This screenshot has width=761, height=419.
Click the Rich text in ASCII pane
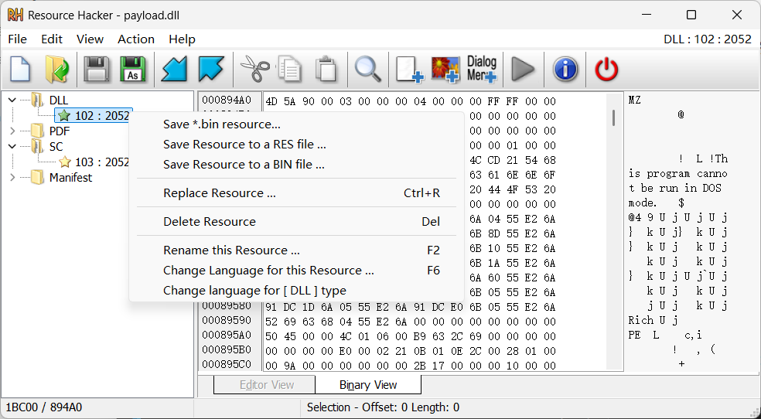(641, 321)
